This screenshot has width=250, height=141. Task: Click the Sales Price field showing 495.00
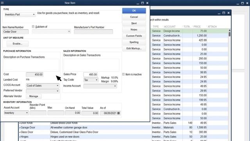tap(90, 74)
